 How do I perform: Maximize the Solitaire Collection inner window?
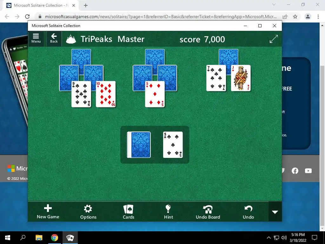point(260,26)
